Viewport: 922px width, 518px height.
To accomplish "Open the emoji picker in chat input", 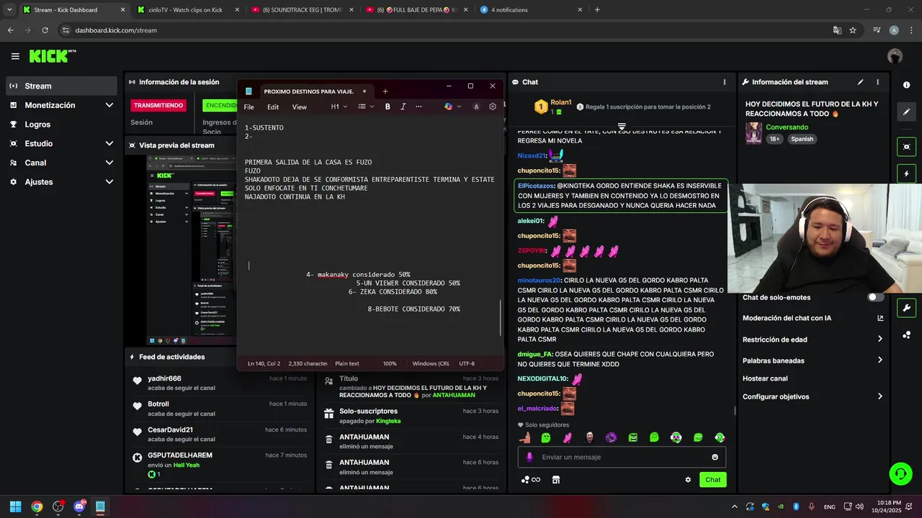I will 715,457.
